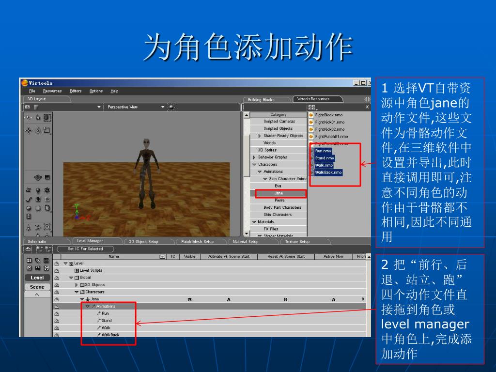Viewport: 496px width, 372px height.
Task: Click the shading sphere icon beside Perspective View
Action: pyautogui.click(x=171, y=107)
